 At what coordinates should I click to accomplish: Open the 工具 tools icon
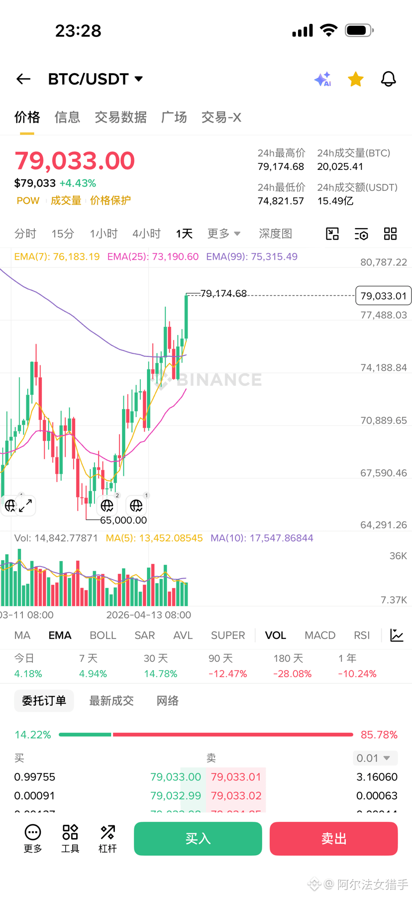tap(70, 839)
